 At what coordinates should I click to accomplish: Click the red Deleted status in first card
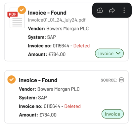(x=81, y=46)
